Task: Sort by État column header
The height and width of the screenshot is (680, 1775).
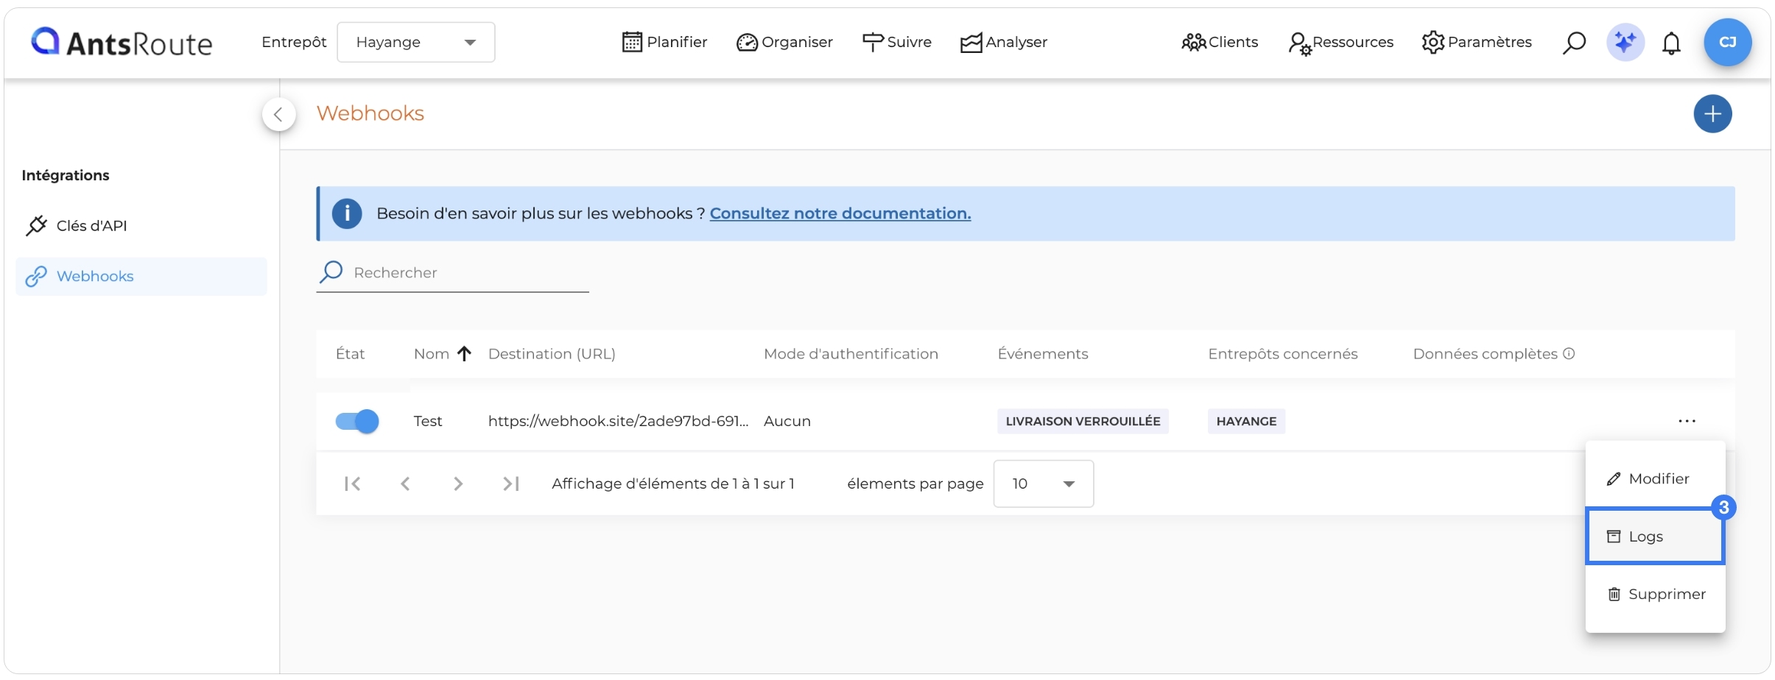Action: pos(350,354)
